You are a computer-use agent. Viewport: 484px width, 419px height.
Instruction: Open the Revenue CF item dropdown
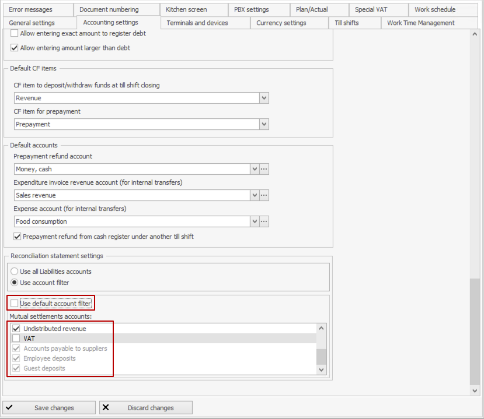coord(264,98)
